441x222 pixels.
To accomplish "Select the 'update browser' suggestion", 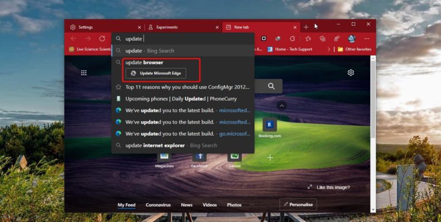I will point(183,62).
